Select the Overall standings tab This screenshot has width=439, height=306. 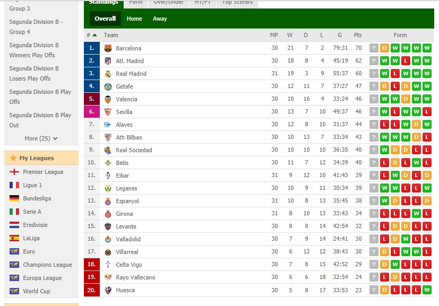[105, 19]
